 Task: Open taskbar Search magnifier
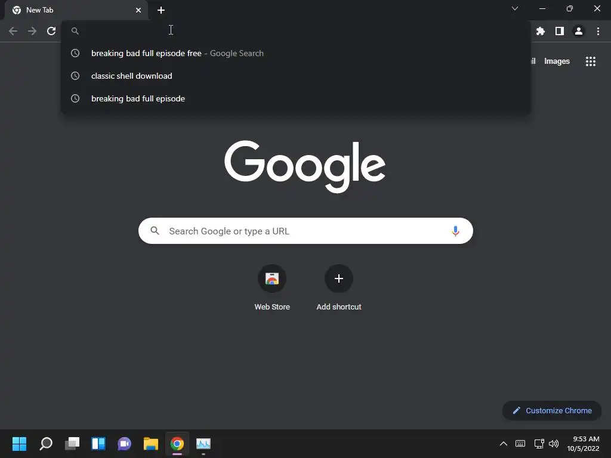point(45,444)
